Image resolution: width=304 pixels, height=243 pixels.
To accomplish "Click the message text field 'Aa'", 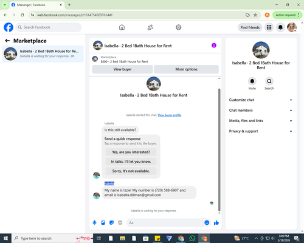I will click(165, 223).
